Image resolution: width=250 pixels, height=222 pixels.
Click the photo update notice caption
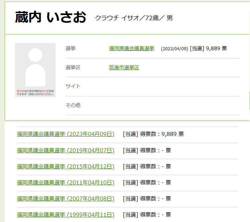[x=35, y=93]
